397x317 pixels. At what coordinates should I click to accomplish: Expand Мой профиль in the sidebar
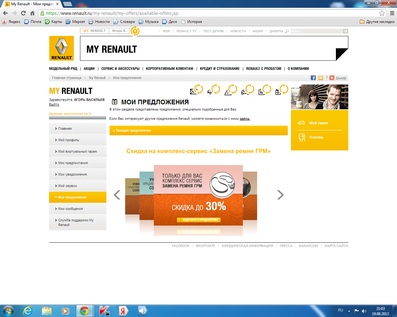point(78,140)
